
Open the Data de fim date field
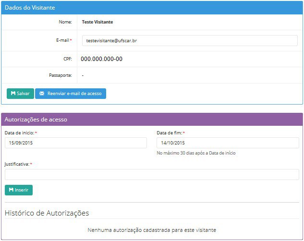[x=228, y=143]
